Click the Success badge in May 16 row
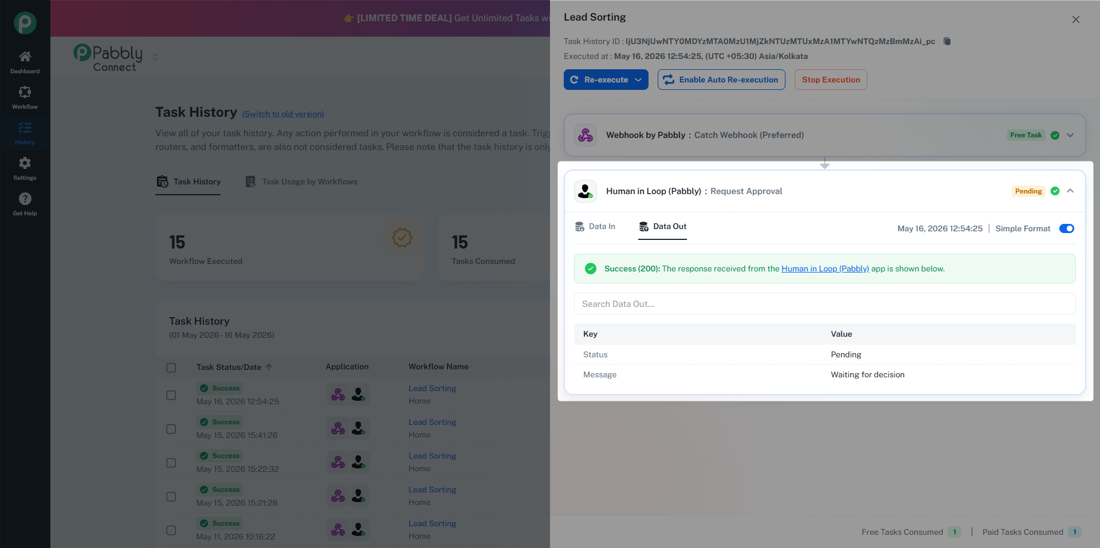The height and width of the screenshot is (548, 1100). pos(220,388)
